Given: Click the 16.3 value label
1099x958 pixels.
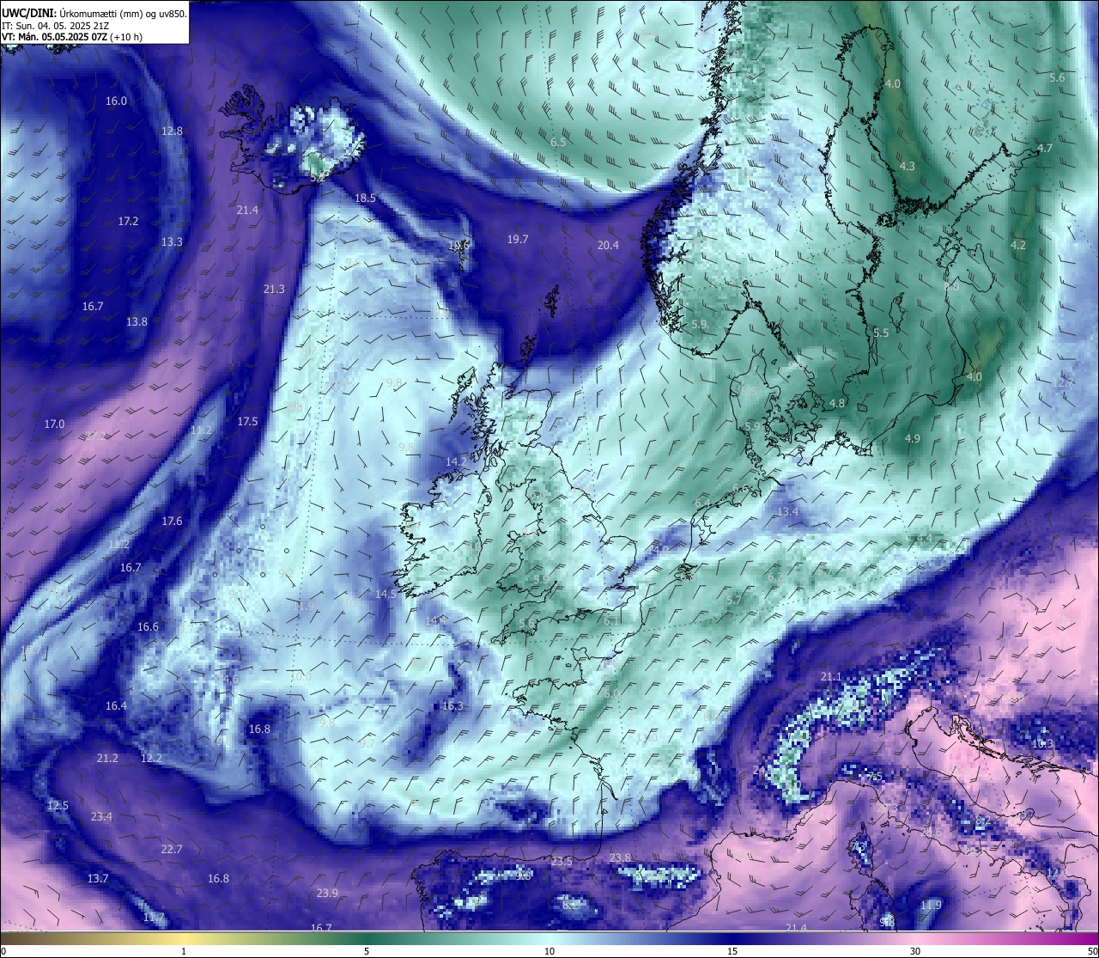Looking at the screenshot, I should tap(452, 705).
